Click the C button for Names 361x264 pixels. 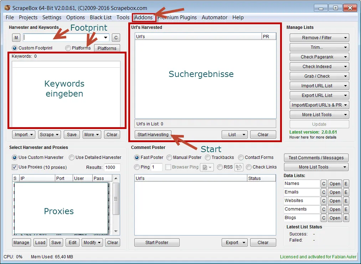pyautogui.click(x=324, y=184)
